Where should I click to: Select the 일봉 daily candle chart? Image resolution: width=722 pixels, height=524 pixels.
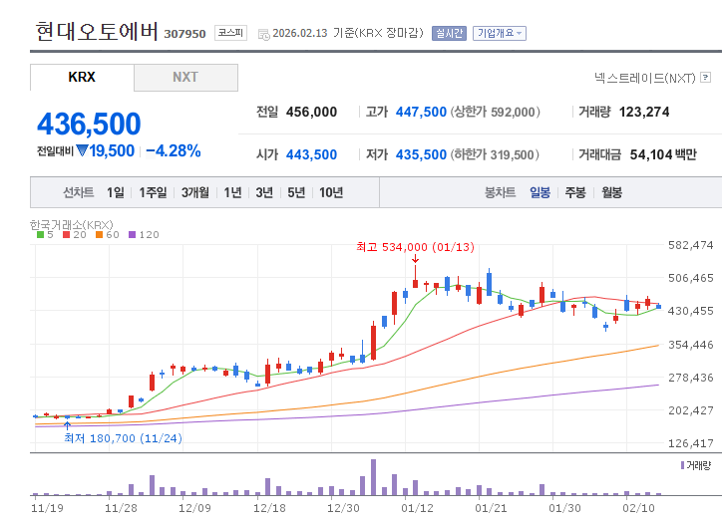click(x=540, y=192)
